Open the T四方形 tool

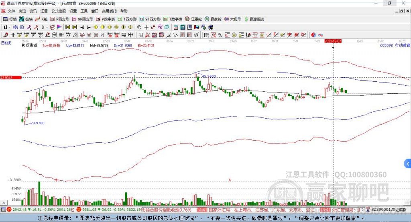point(127,19)
